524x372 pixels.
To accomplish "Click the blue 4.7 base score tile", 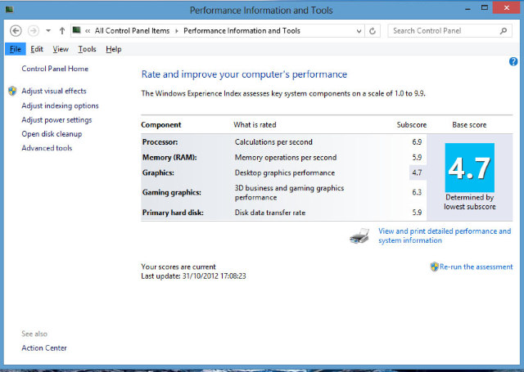I will (470, 167).
